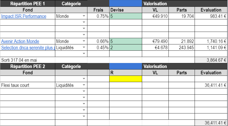Open the Impact ISR Performance fund link
The height and width of the screenshot is (126, 228).
point(24,16)
